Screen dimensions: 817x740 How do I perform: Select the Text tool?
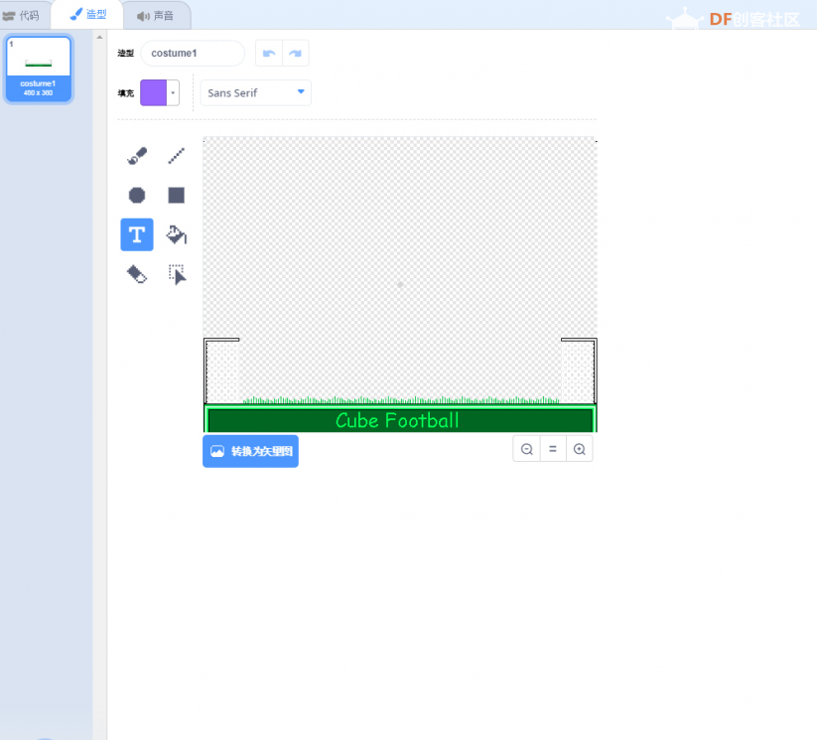click(137, 234)
